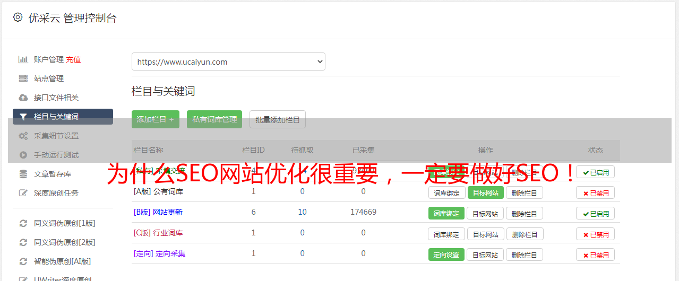Viewport: 679px width, 281px height.
Task: Click the 栏目ID column header
Action: [x=253, y=150]
